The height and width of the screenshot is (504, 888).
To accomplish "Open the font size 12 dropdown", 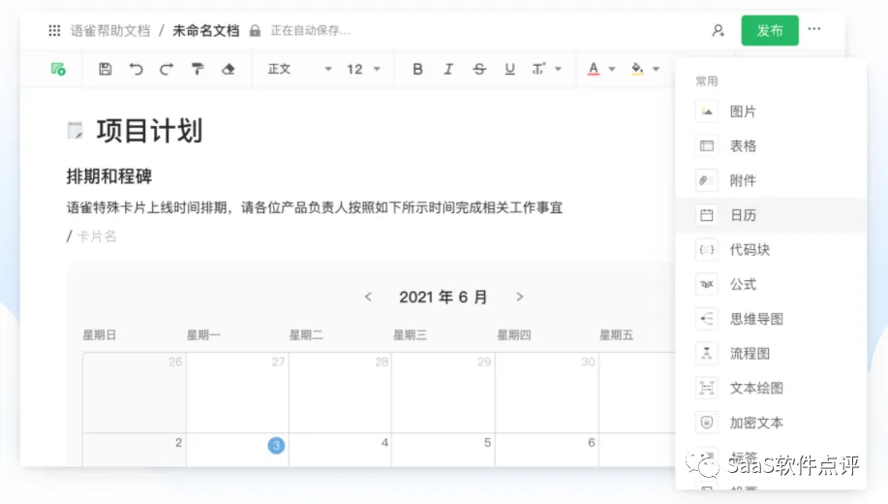I will [x=363, y=69].
